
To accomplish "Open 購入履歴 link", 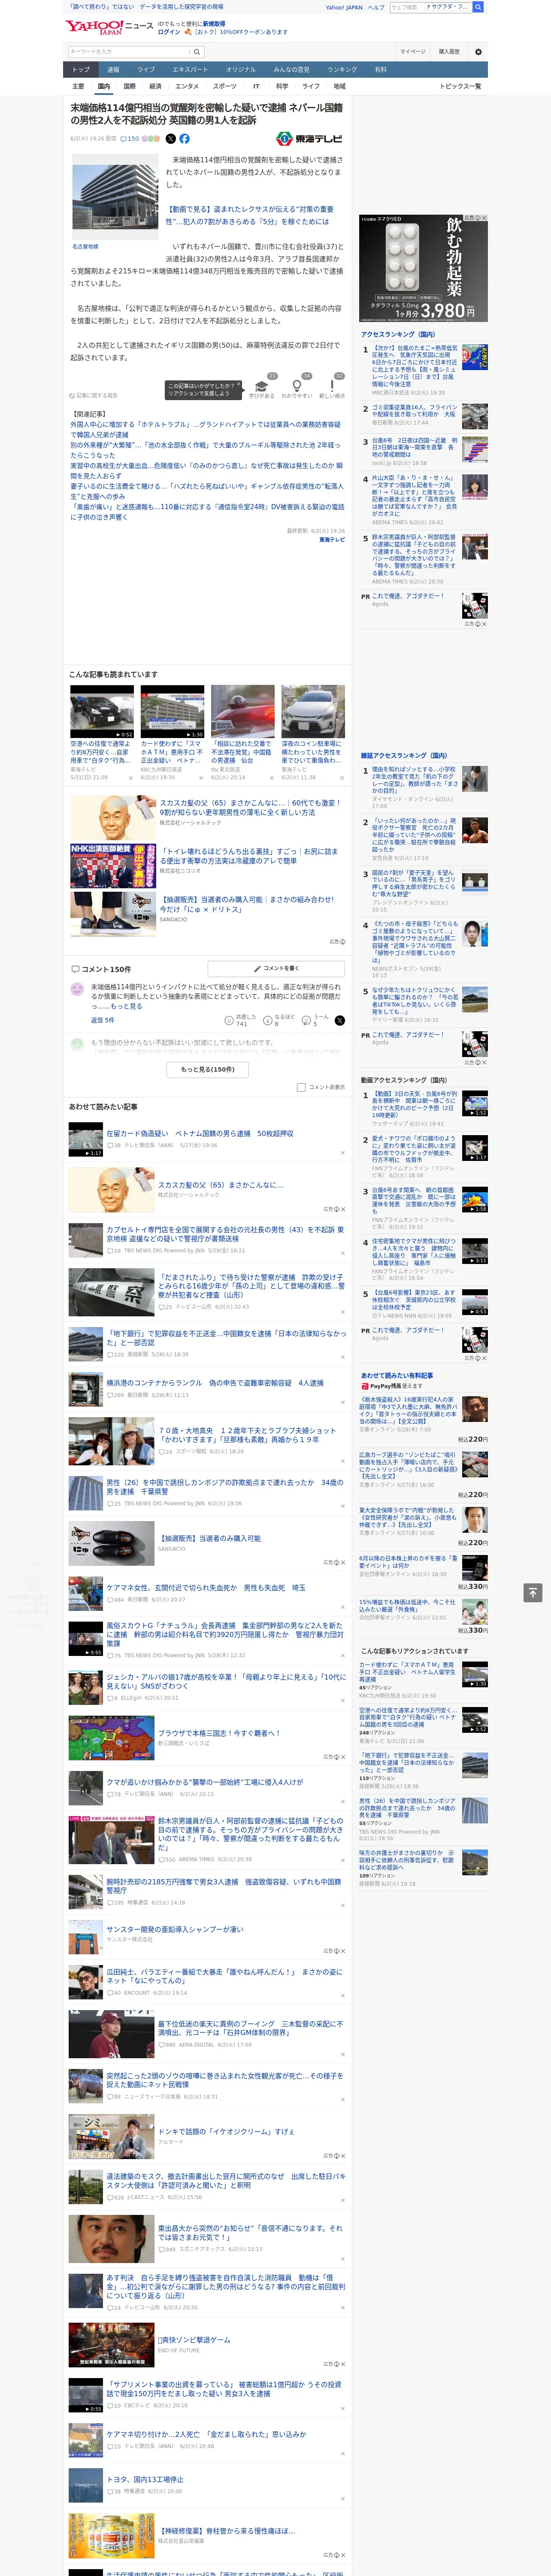I will pyautogui.click(x=449, y=52).
